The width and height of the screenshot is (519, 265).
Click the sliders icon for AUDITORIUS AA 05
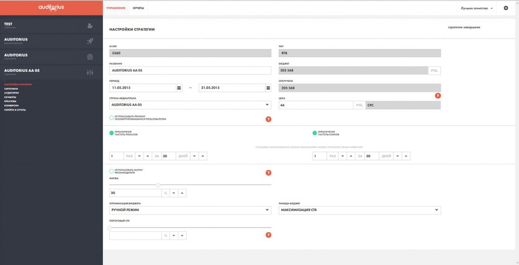(90, 73)
